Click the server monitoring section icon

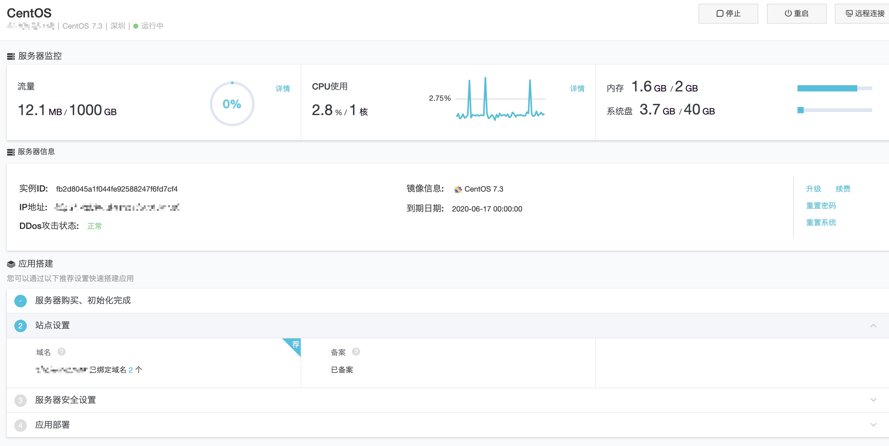click(x=11, y=56)
